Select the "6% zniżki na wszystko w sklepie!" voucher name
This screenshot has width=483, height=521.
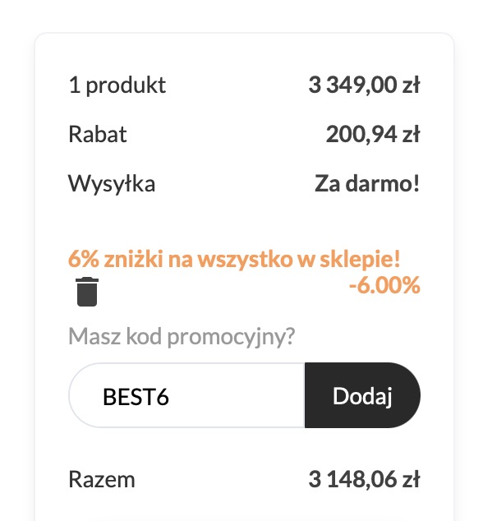tap(234, 259)
